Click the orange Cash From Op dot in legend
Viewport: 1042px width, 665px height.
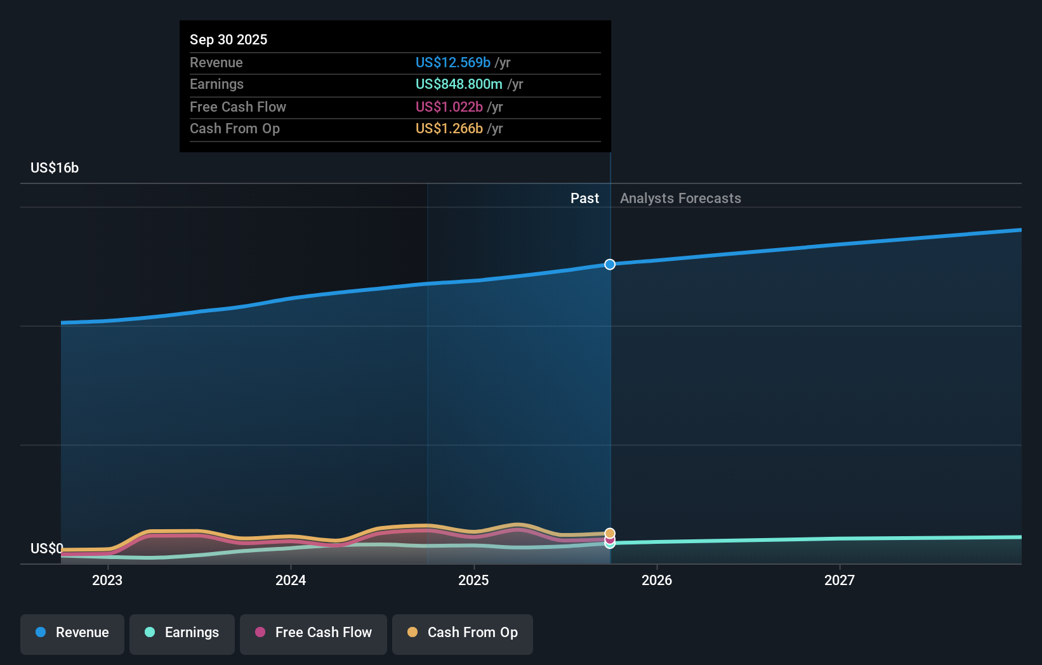tap(412, 633)
